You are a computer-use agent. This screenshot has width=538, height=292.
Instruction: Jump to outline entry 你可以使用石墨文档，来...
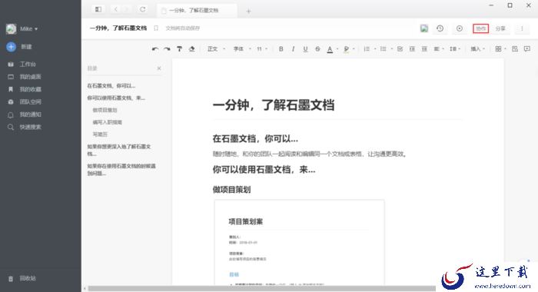pos(116,98)
